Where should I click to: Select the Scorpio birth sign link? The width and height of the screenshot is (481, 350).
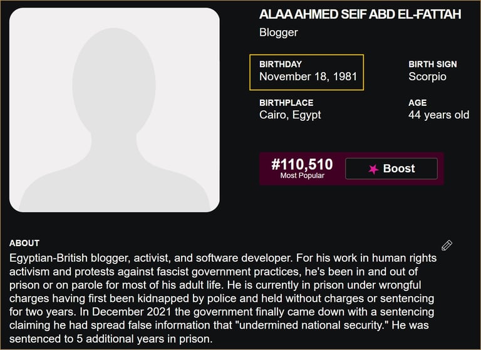(x=427, y=77)
